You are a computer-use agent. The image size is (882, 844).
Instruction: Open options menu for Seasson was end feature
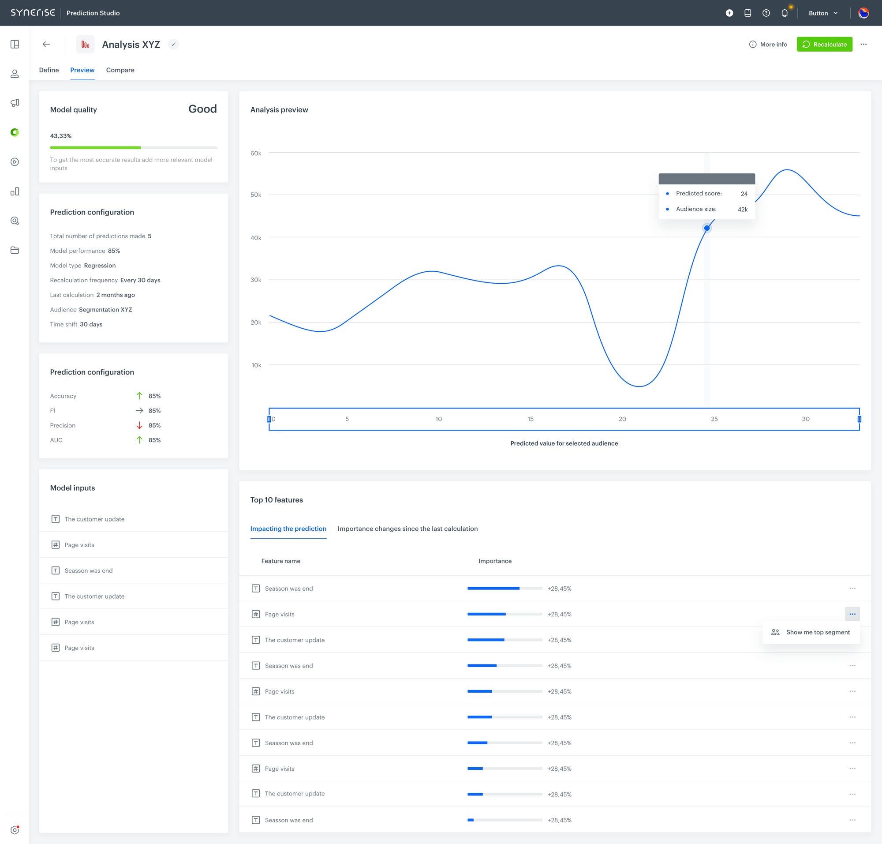[x=853, y=588]
